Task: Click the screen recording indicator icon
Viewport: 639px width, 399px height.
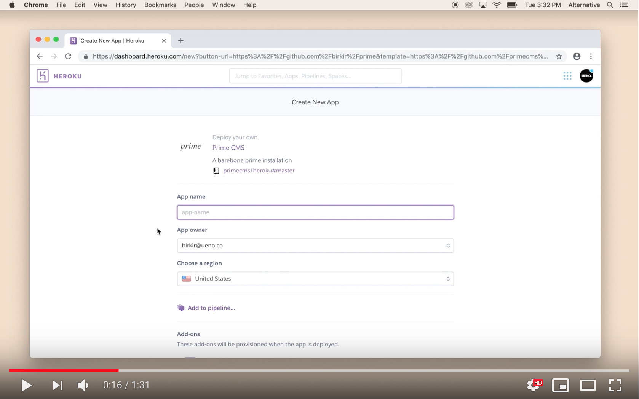Action: coord(455,5)
